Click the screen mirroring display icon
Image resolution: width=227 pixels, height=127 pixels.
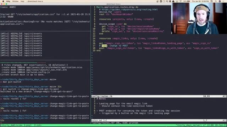click(177, 1)
